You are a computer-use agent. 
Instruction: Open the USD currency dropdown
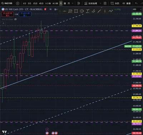[x=137, y=9]
